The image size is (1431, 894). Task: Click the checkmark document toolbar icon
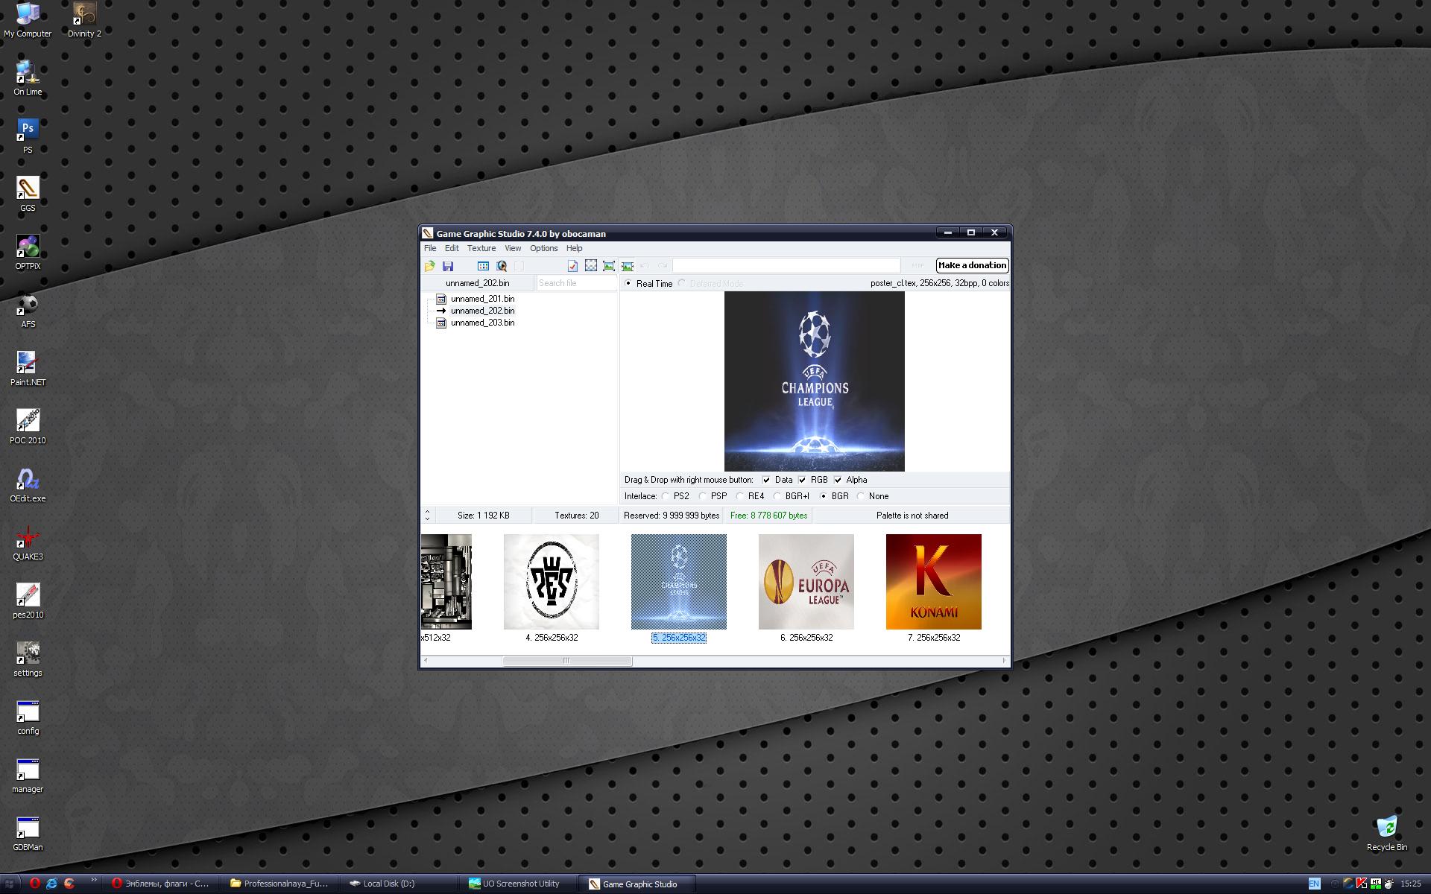tap(572, 266)
